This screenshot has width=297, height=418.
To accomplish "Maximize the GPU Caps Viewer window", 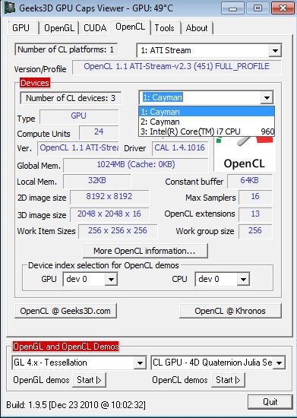I will point(258,8).
